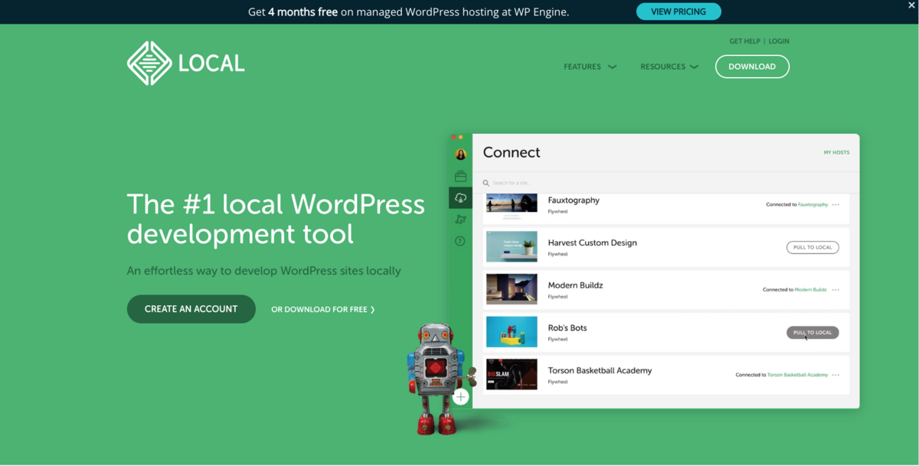The image size is (919, 466).
Task: Pull Rob's Bots to Local
Action: [813, 333]
